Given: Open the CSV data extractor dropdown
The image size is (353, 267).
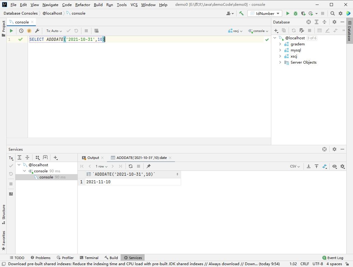Looking at the screenshot, I should [295, 166].
